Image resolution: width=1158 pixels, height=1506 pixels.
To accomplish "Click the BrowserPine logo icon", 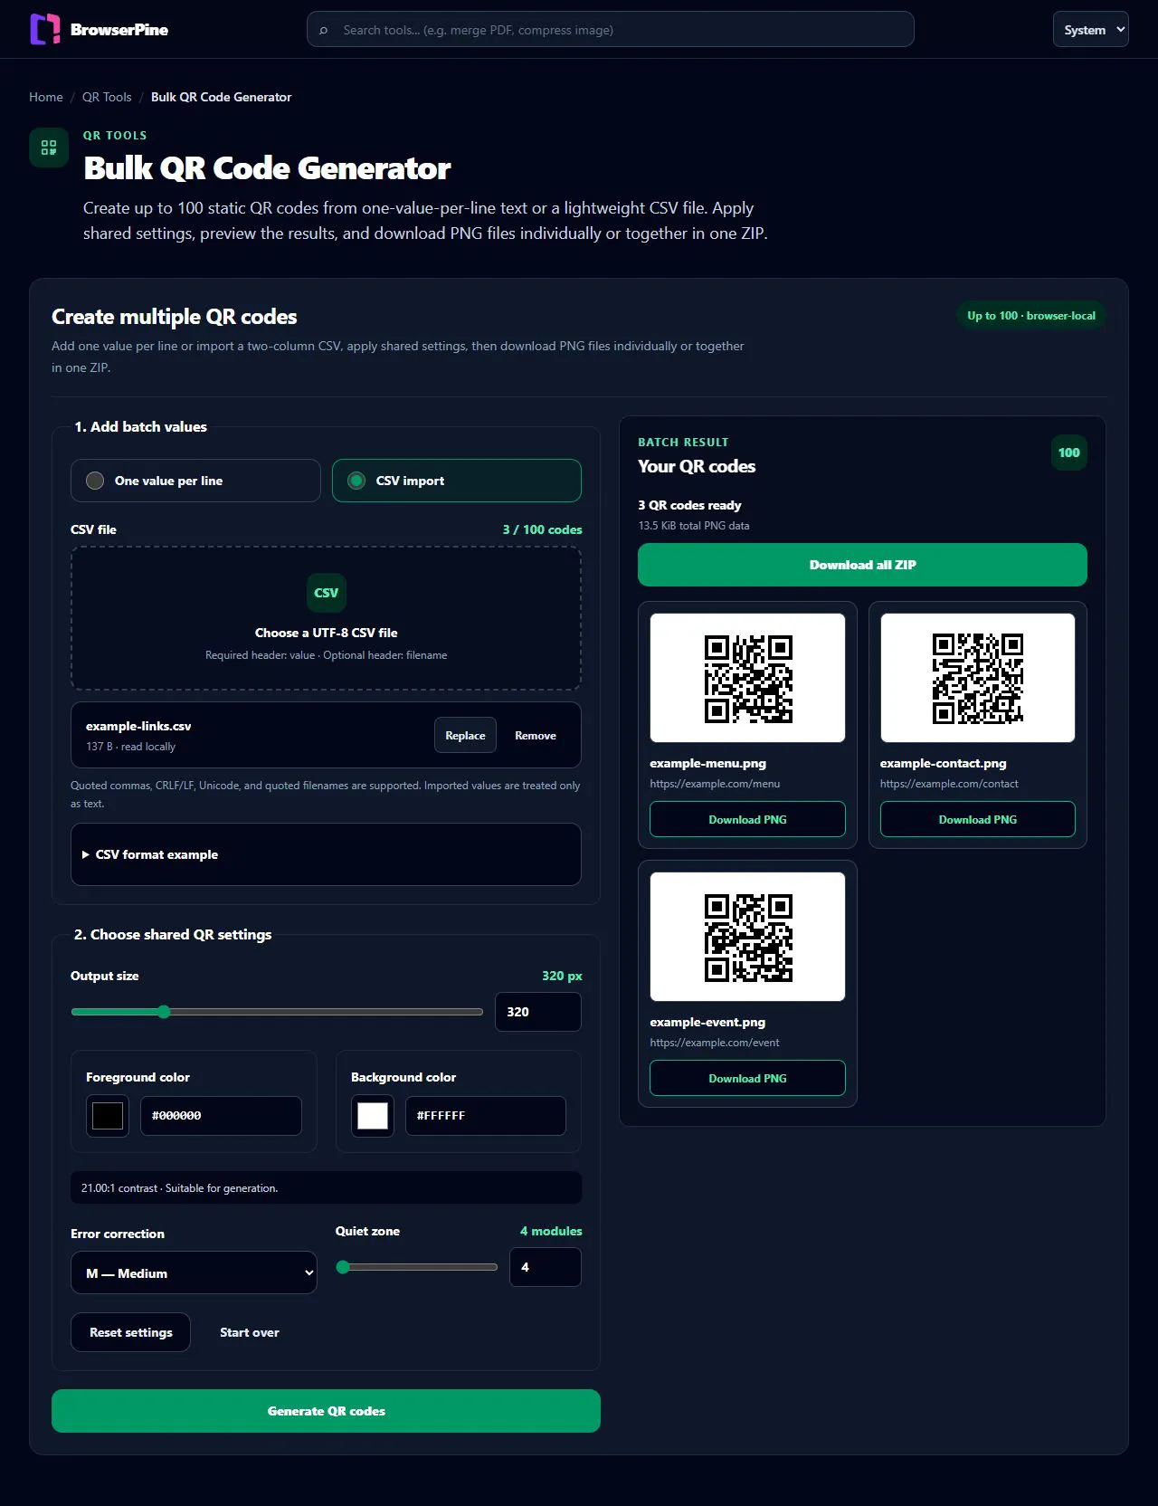I will [45, 29].
